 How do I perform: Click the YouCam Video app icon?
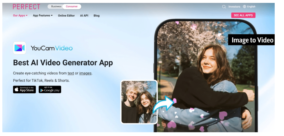19,48
